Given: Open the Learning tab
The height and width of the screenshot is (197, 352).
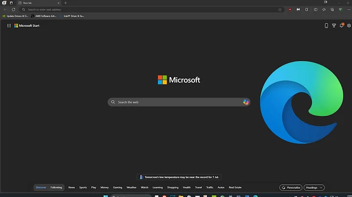Looking at the screenshot, I should pos(157,187).
